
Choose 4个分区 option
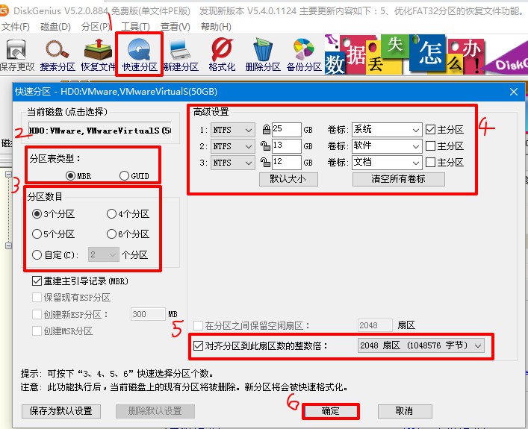point(128,214)
